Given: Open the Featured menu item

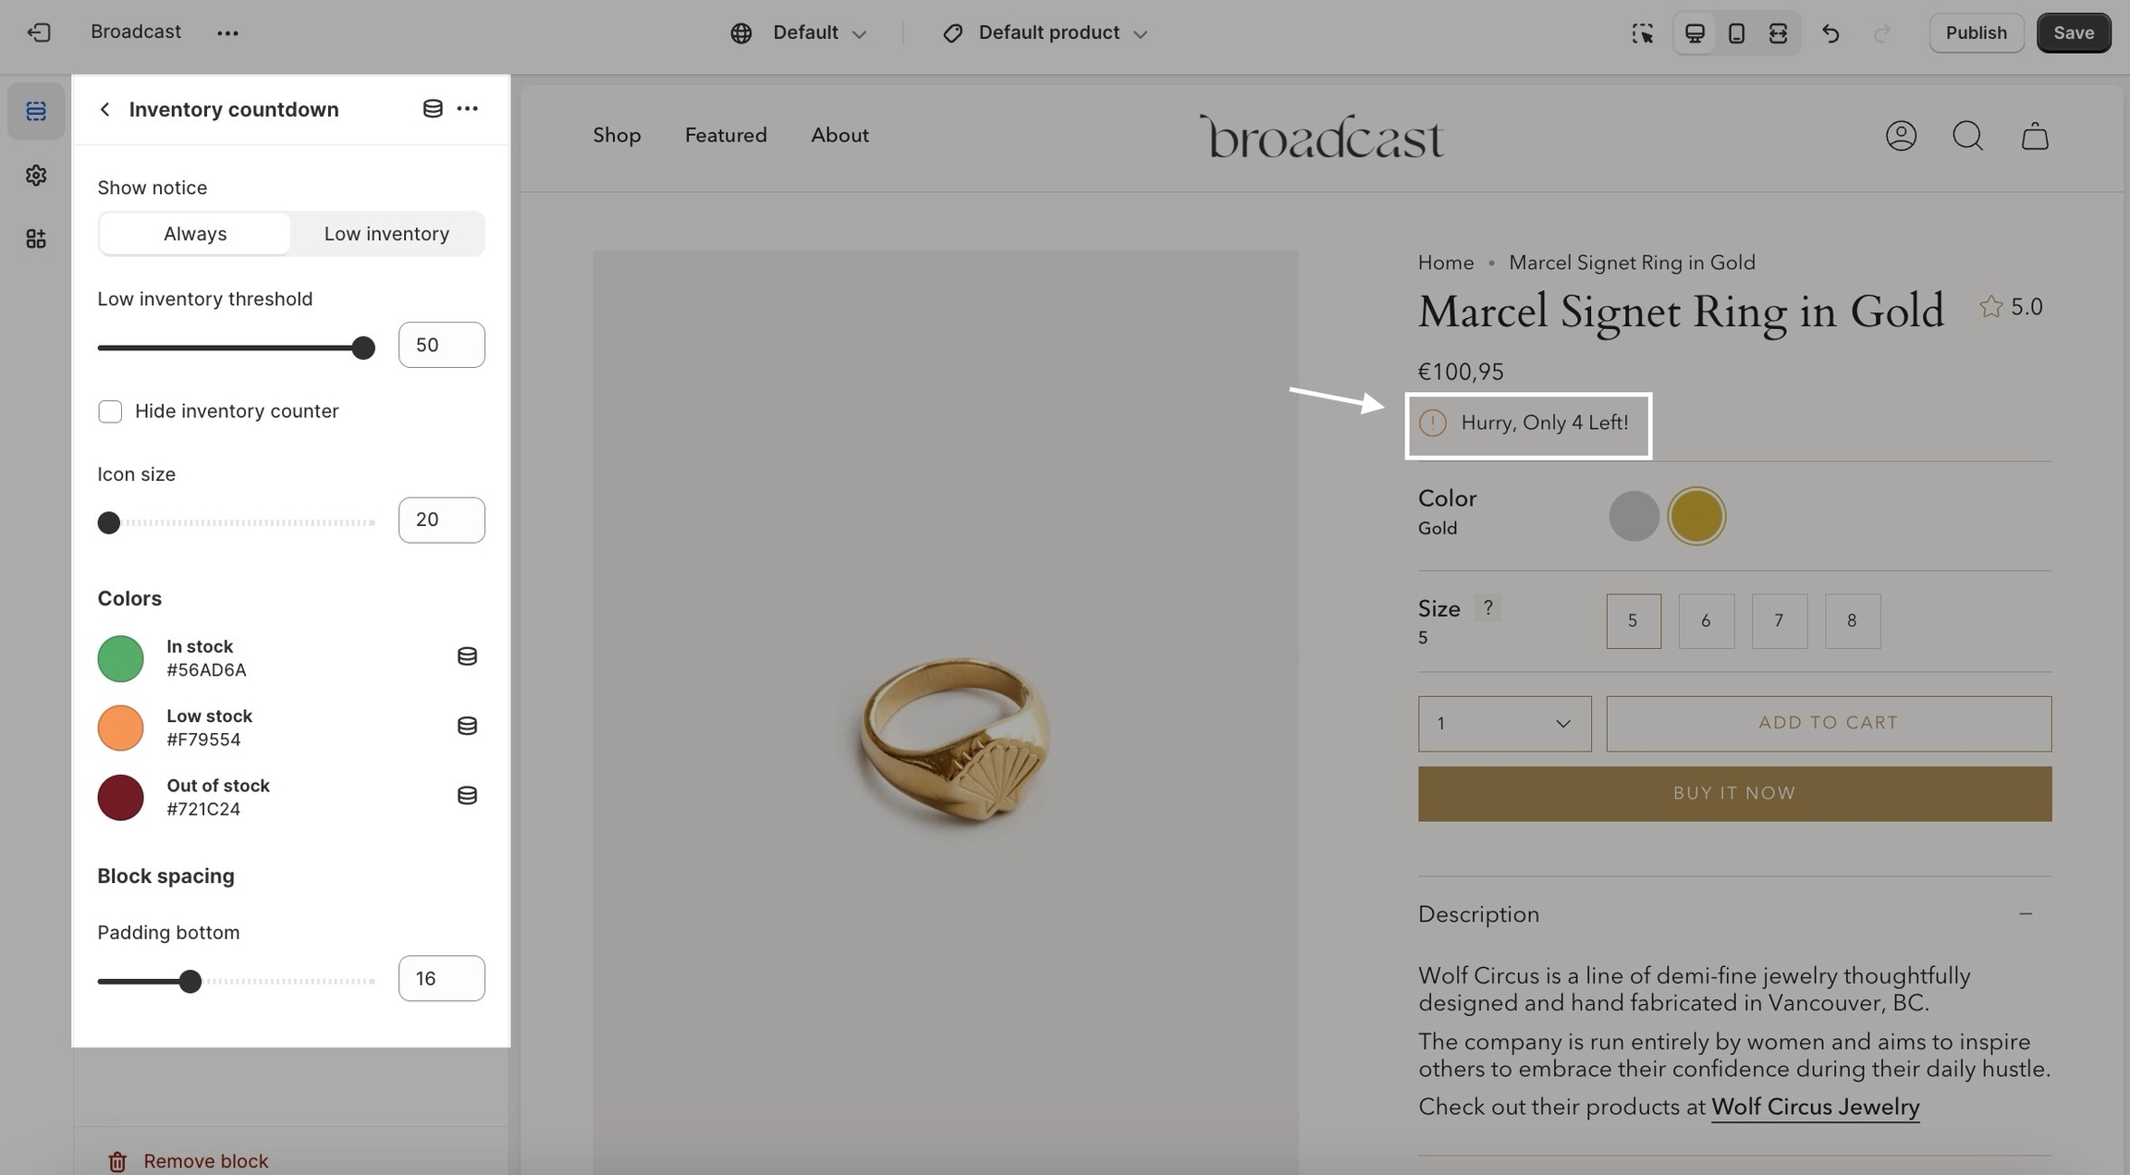Looking at the screenshot, I should point(726,135).
